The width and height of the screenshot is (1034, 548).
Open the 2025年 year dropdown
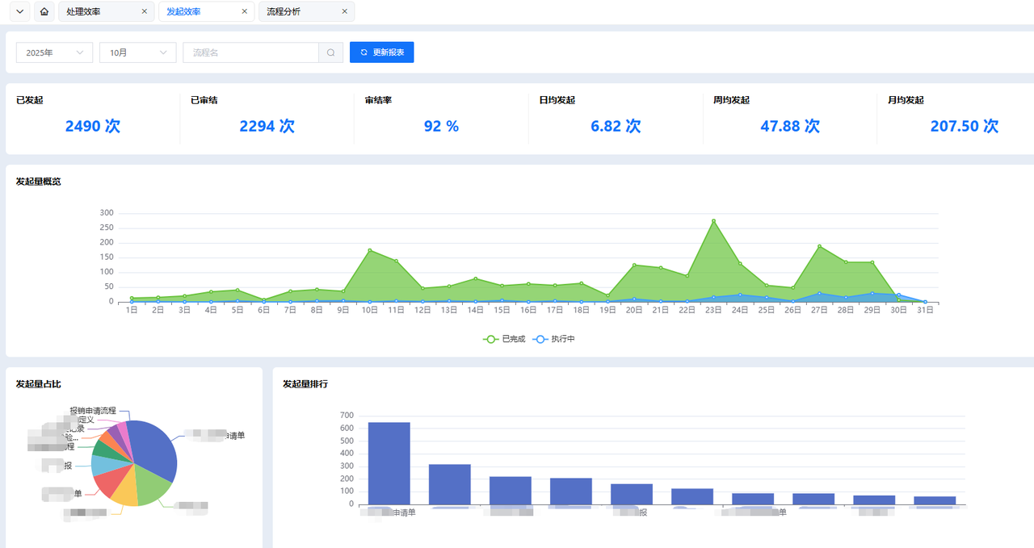(x=54, y=52)
